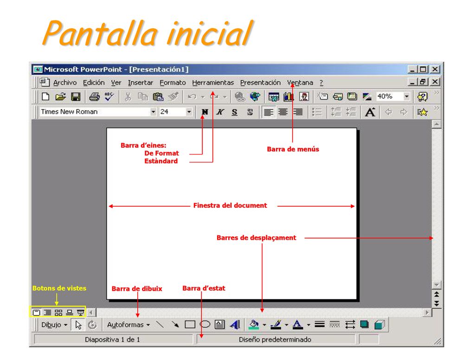
Task: Open line color dropdown arrow
Action: tap(286, 325)
